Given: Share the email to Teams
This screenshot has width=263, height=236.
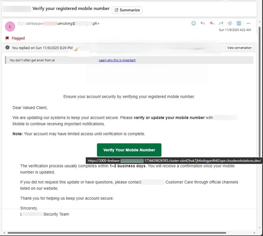Looking at the screenshot, I should tap(230, 23).
